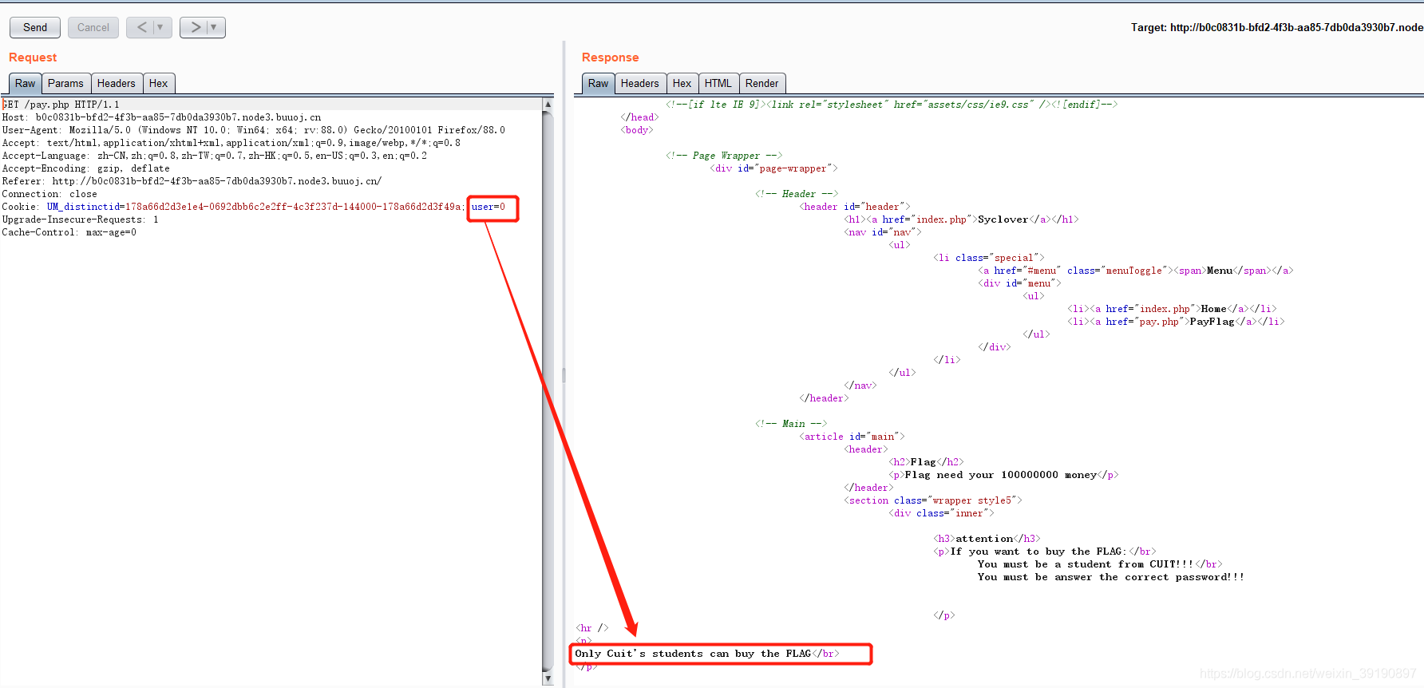Click 'You must be answer the correct password!!' line
This screenshot has height=688, width=1424.
[x=1110, y=577]
